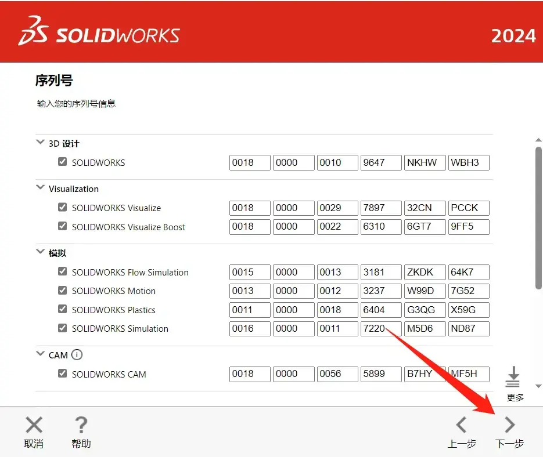543x457 pixels.
Task: Click Simulation serial field containing 0016
Action: click(250, 329)
